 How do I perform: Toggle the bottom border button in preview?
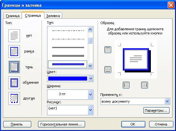108,70
